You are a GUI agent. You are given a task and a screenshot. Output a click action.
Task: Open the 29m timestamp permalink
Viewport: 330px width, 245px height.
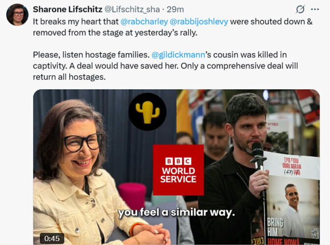pos(176,9)
